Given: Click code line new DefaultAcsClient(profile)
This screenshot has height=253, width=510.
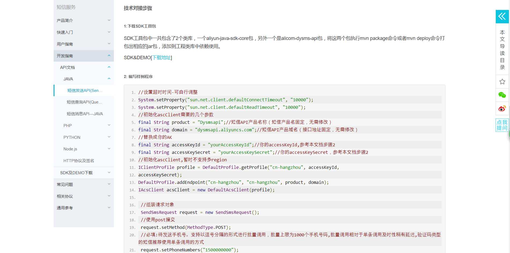Looking at the screenshot, I should point(206,190).
